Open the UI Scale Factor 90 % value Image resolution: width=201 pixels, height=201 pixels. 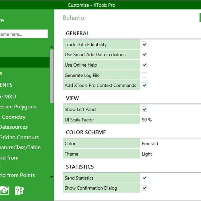[147, 120]
